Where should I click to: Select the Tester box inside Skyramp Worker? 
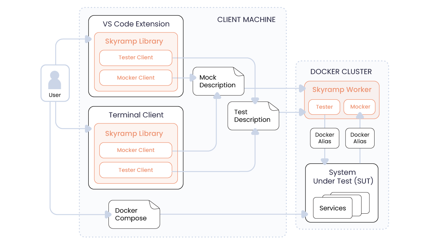tap(324, 107)
